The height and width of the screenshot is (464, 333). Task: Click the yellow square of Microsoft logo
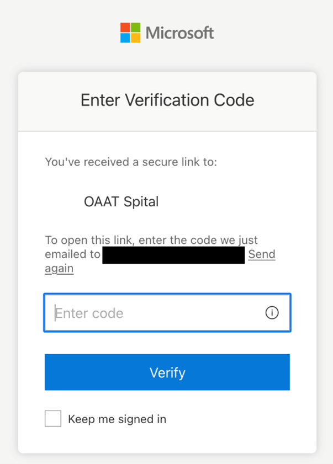(136, 38)
